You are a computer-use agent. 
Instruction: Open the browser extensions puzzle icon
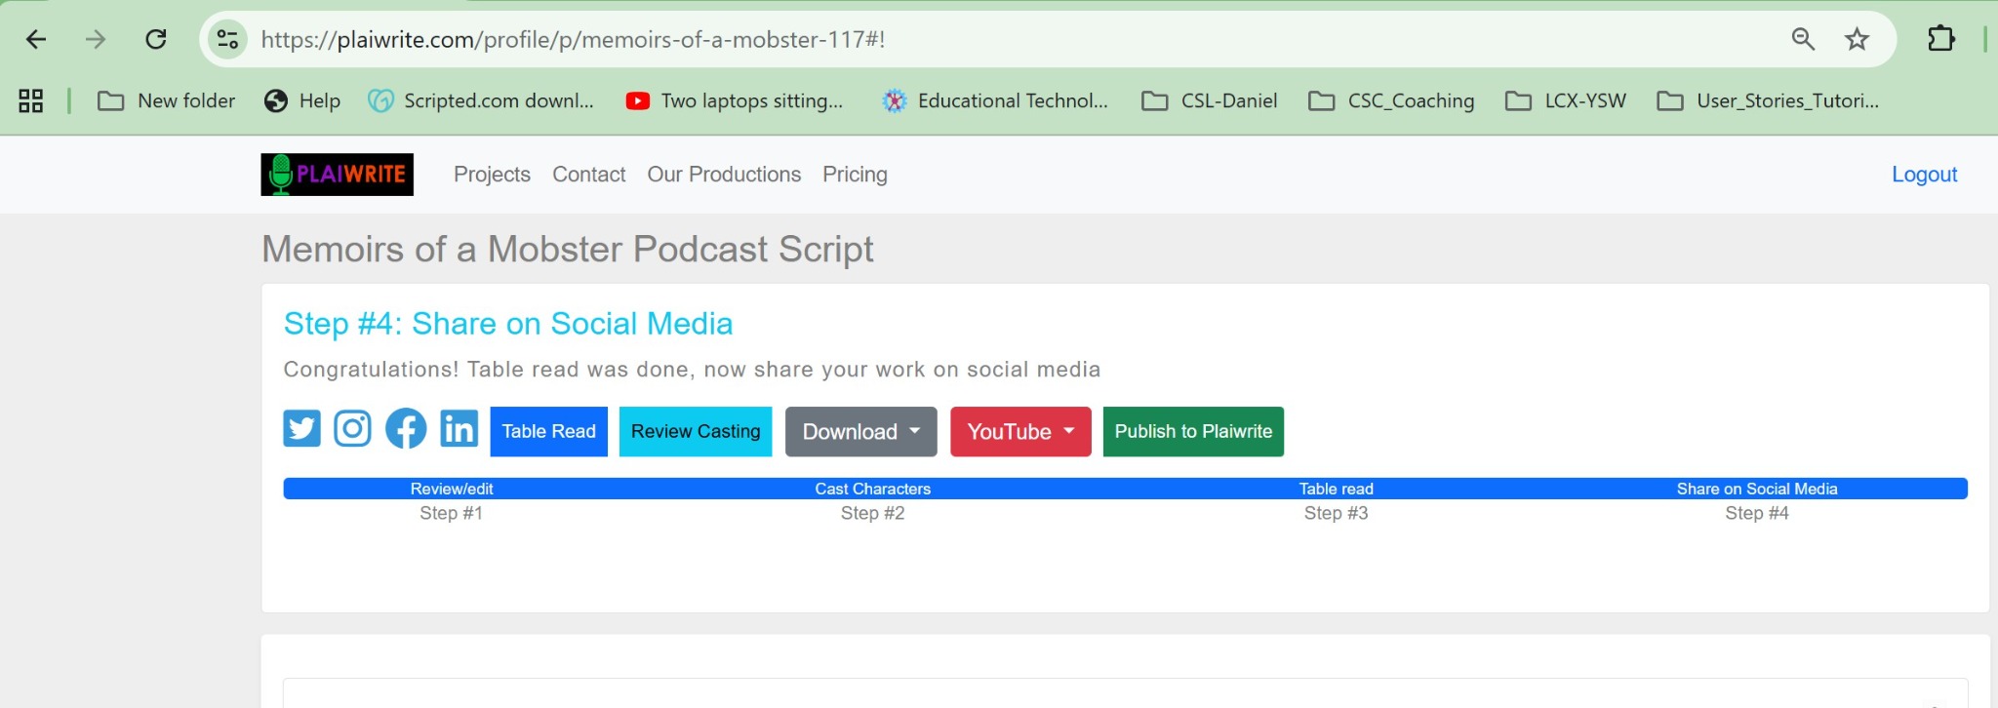tap(1941, 39)
